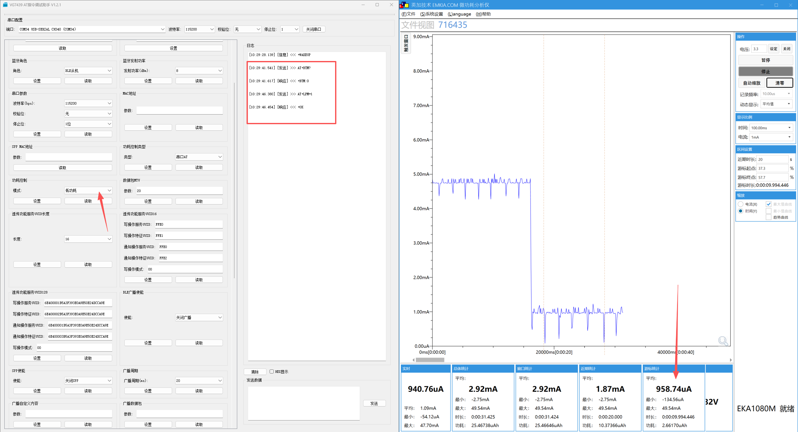Open the (H)帮助 menu
Screen dimensions: 798x432
[x=483, y=14]
